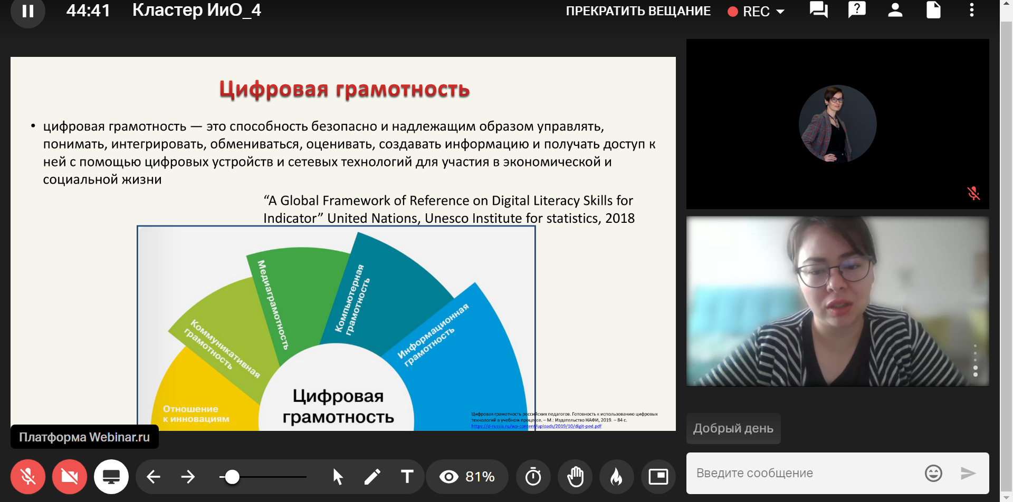The image size is (1013, 502).
Task: Open the three-dot more options menu
Action: click(971, 10)
